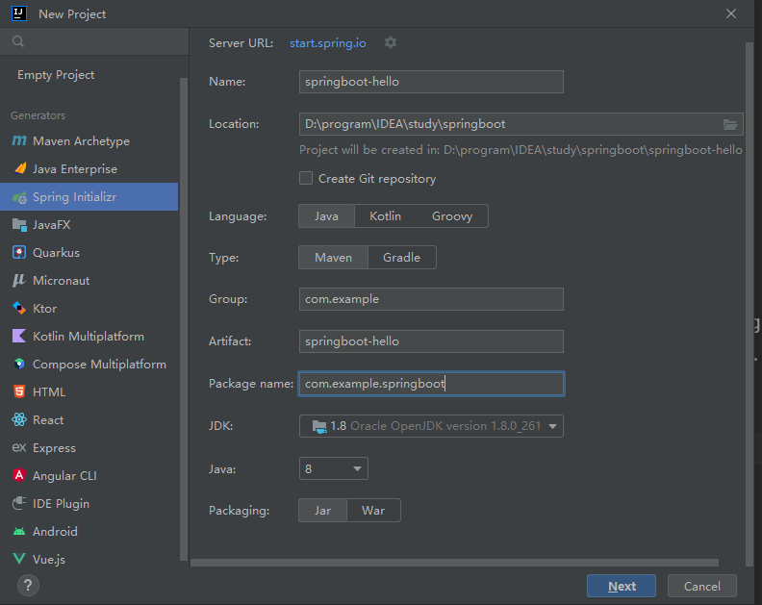Select Groovy as the language
Image resolution: width=762 pixels, height=605 pixels.
pyautogui.click(x=452, y=216)
